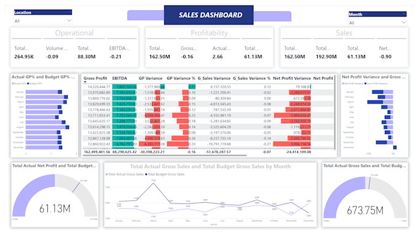
Task: Click the Actual card value 2.66
Action: pos(218,56)
